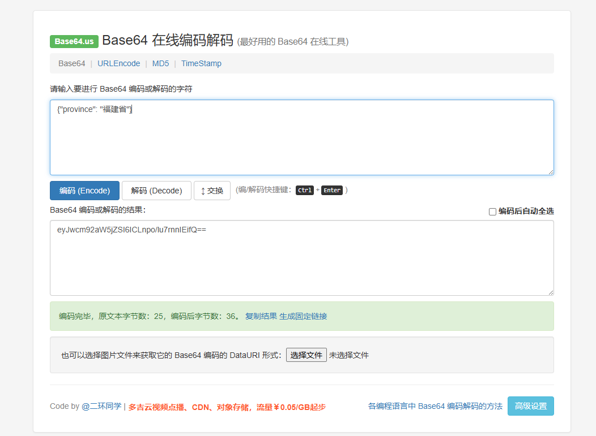
Task: Go to the TimeStamp tool
Action: point(201,63)
